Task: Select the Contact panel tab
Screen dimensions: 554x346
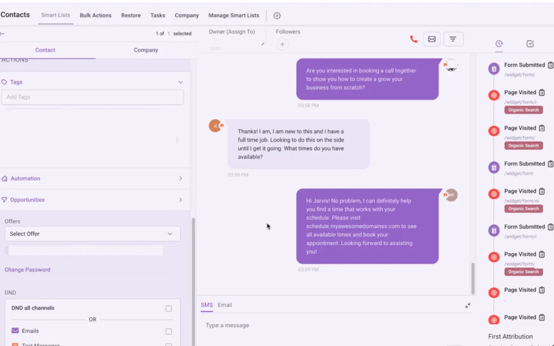Action: pyautogui.click(x=45, y=50)
